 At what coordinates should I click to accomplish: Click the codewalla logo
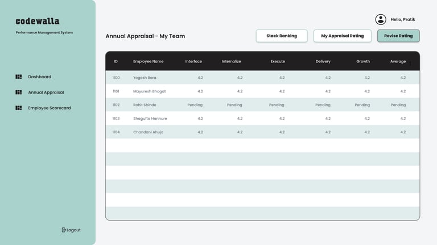(x=38, y=21)
